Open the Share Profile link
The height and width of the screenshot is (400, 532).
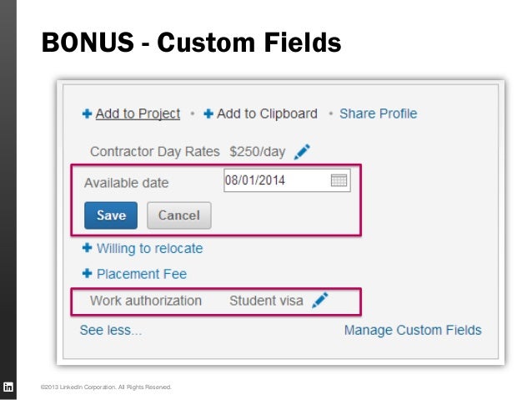click(378, 114)
